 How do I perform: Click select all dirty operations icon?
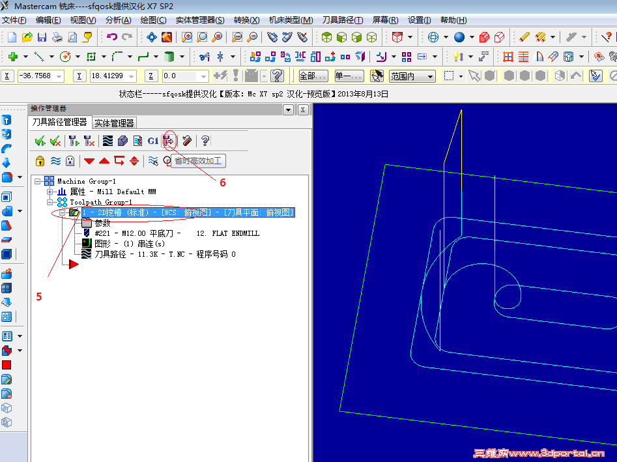[55, 141]
